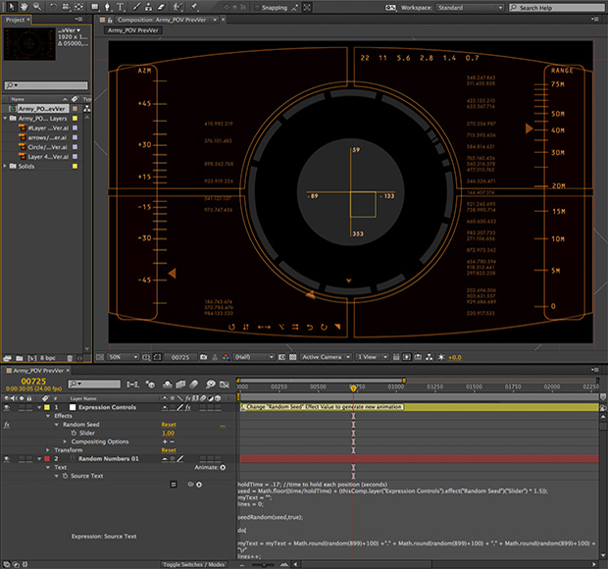Open the Workspace Standard dropdown
608x569 pixels.
coord(470,8)
